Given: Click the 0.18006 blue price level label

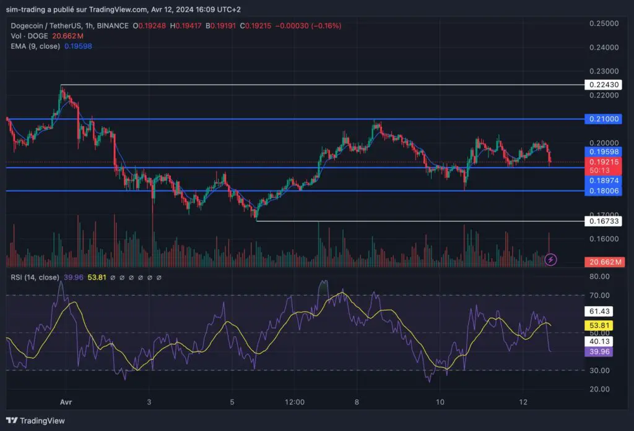Looking at the screenshot, I should 603,191.
